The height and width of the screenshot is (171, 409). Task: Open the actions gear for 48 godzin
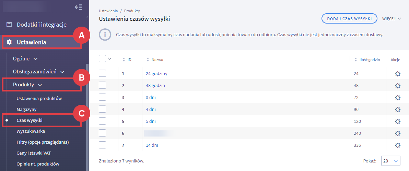(x=397, y=86)
